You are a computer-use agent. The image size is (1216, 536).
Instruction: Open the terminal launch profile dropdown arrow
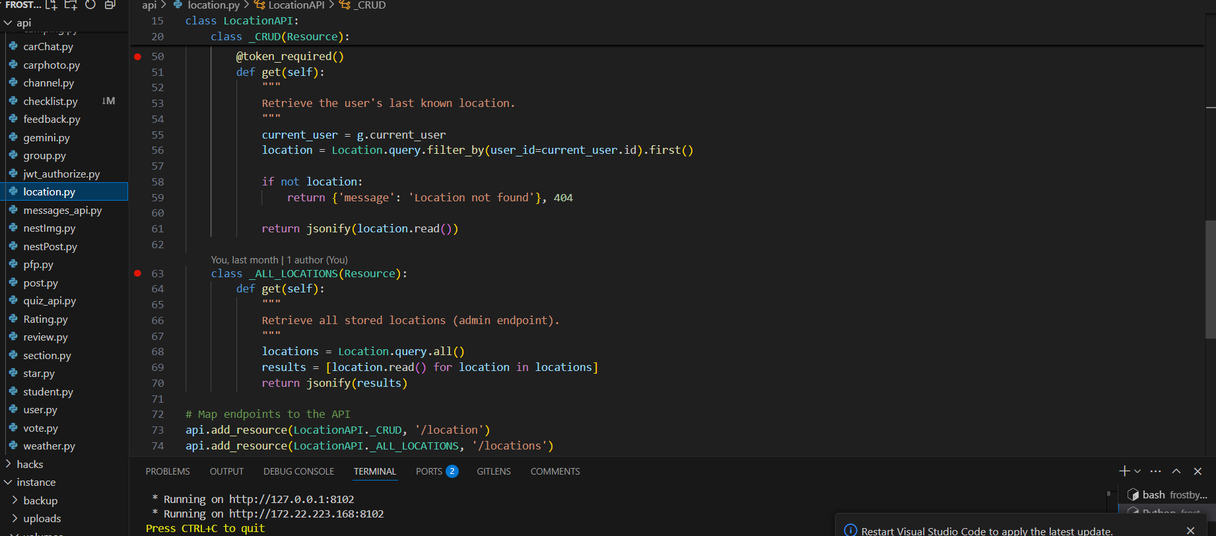tap(1137, 471)
